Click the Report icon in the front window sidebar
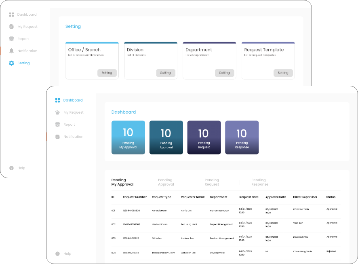The width and height of the screenshot is (358, 264). [x=57, y=125]
